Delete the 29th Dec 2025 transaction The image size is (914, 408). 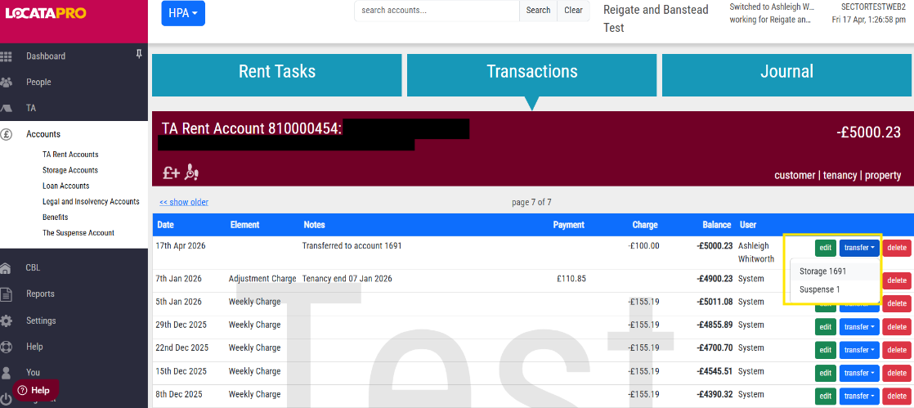tap(897, 327)
